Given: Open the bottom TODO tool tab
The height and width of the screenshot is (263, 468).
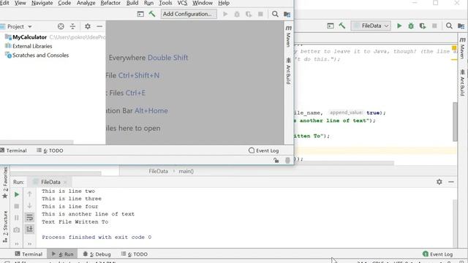Looking at the screenshot, I should [x=135, y=254].
